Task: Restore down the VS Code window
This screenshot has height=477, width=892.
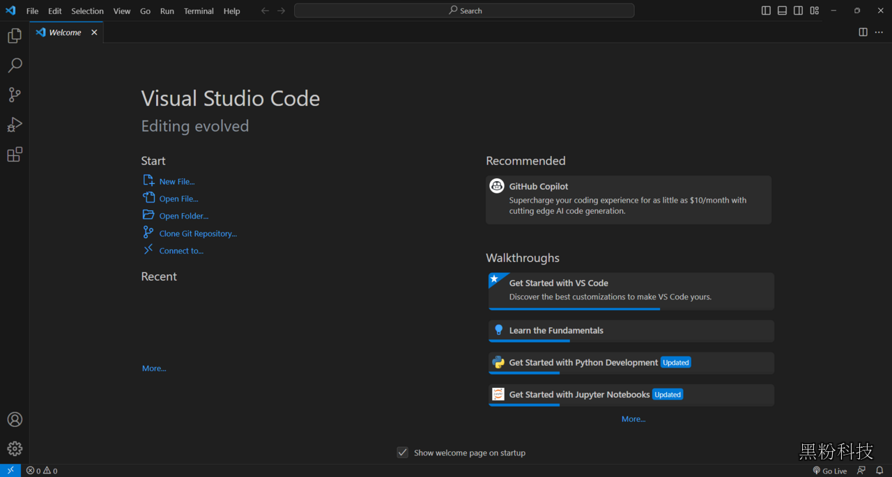Action: point(857,10)
